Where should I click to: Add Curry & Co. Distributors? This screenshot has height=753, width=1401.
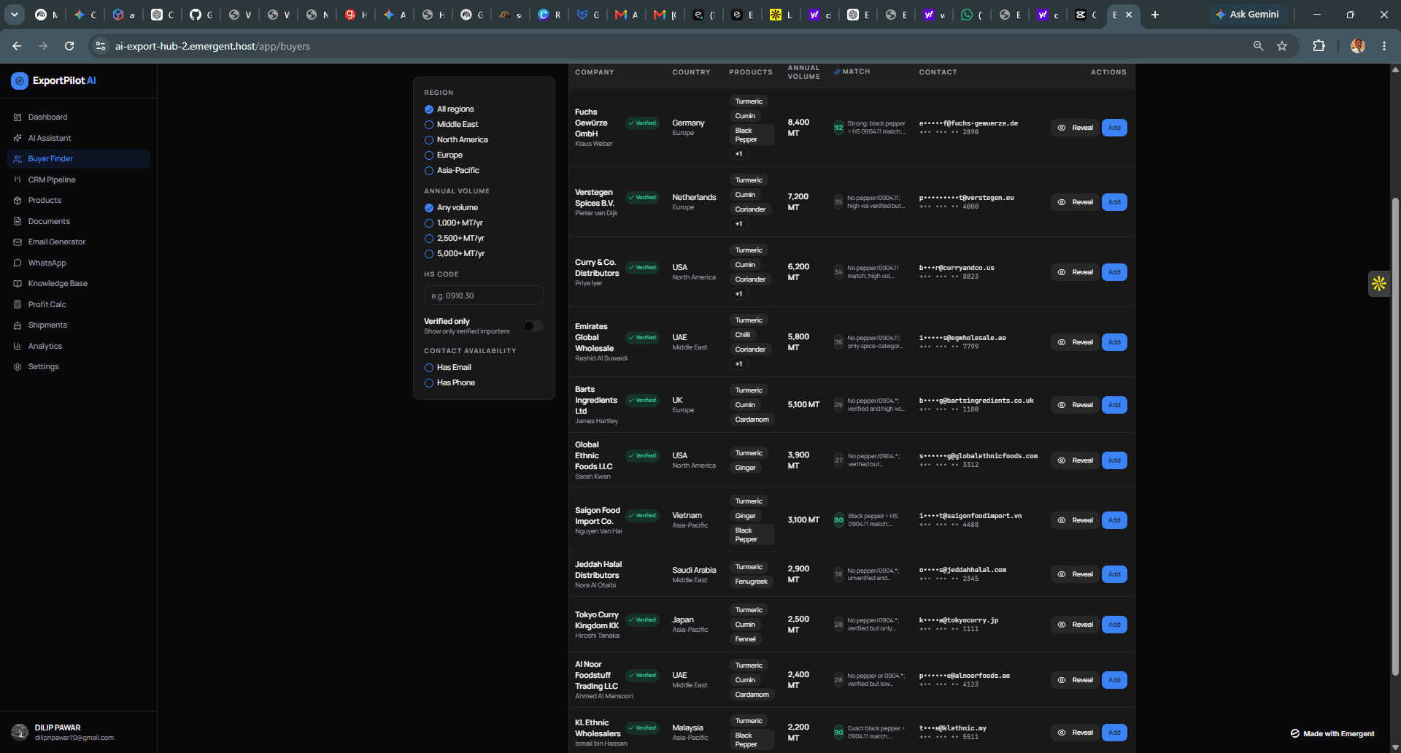pyautogui.click(x=1114, y=272)
